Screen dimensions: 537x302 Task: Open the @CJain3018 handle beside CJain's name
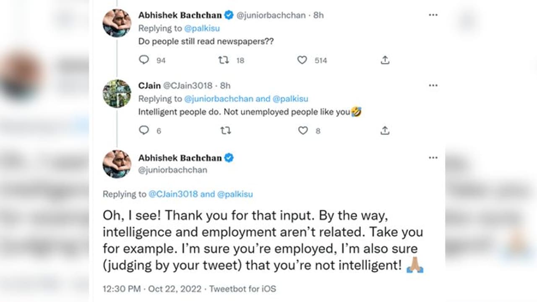click(x=187, y=85)
